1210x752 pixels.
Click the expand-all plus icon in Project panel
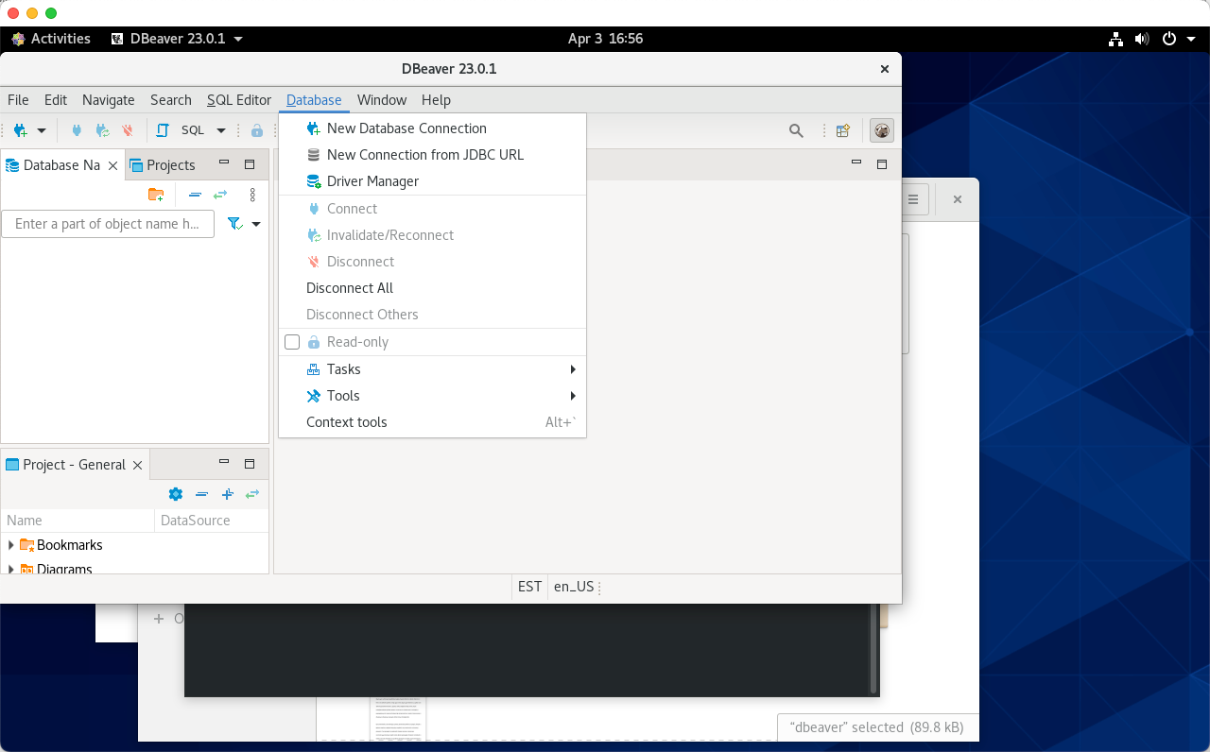click(x=227, y=494)
